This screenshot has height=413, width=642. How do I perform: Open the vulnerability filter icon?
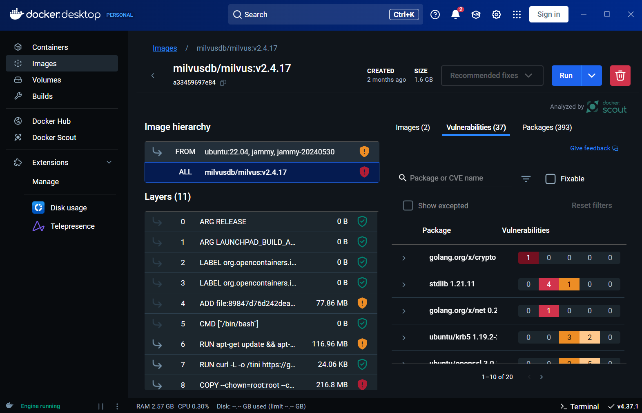coord(526,179)
